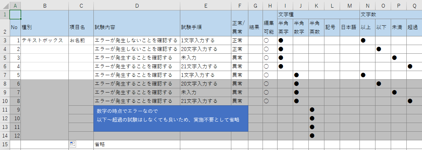Select 正常 cell in row 3
Viewport: 422px width, 150px height.
(240, 40)
